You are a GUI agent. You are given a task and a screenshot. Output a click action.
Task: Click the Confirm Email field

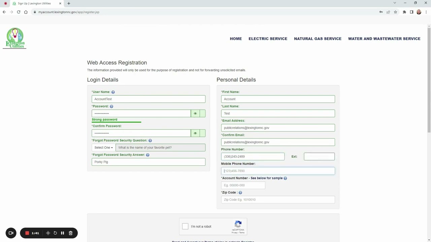(278, 142)
